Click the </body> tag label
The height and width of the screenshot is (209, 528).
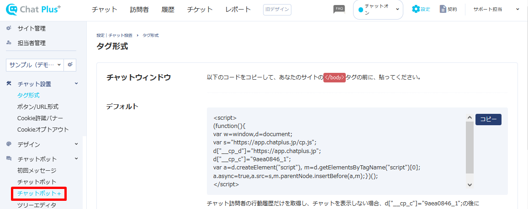coord(334,77)
